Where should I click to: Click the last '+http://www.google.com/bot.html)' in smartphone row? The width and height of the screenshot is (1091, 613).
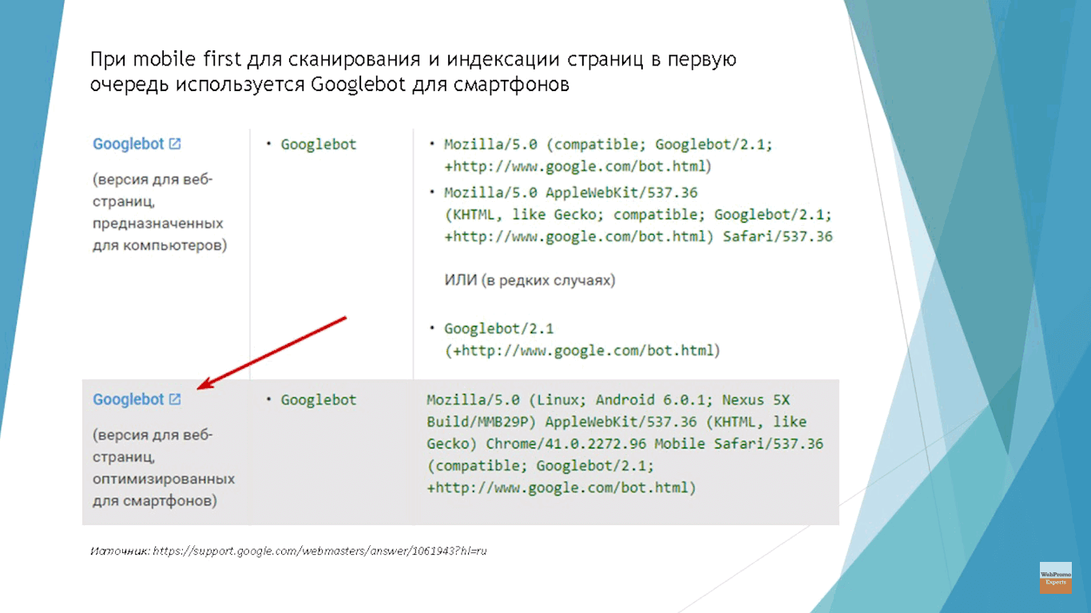(x=561, y=488)
